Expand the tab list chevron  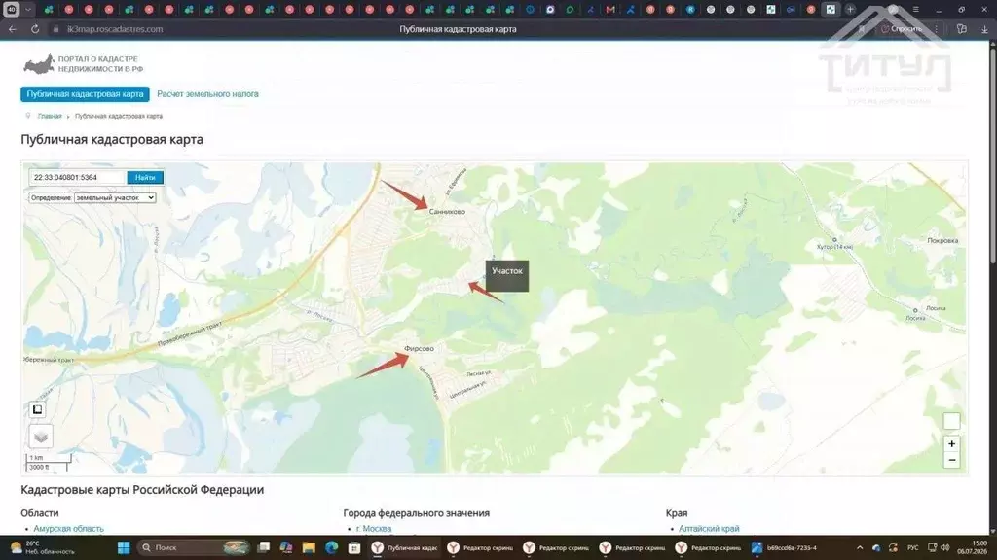point(28,10)
